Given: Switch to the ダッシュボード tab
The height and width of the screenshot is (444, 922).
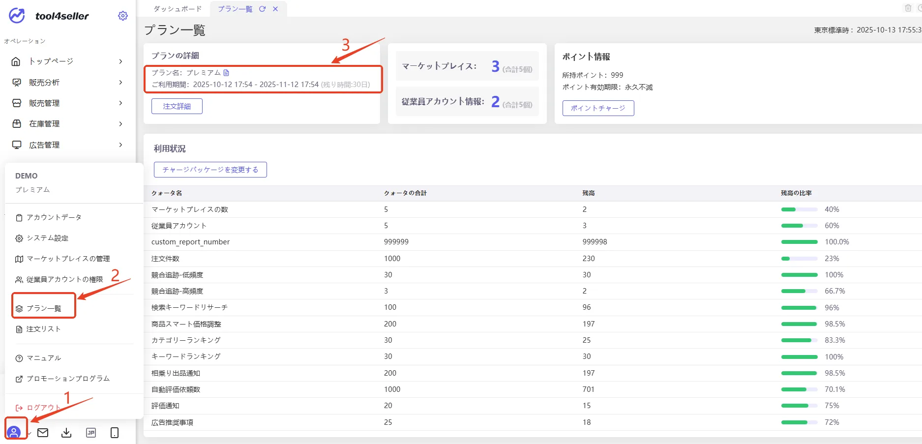Looking at the screenshot, I should (178, 9).
